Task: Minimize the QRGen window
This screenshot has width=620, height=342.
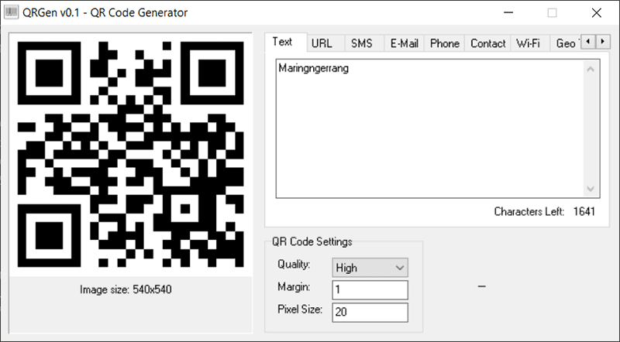Action: [508, 12]
